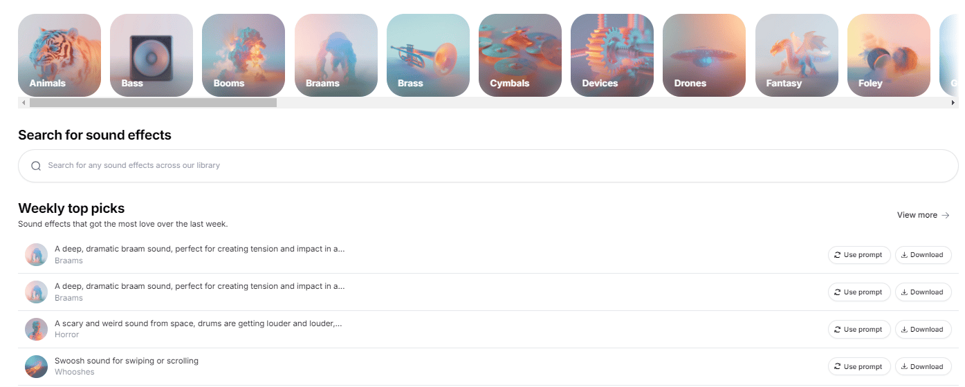The image size is (965, 387).
Task: Play the Horror sound avatar icon
Action: tap(36, 329)
